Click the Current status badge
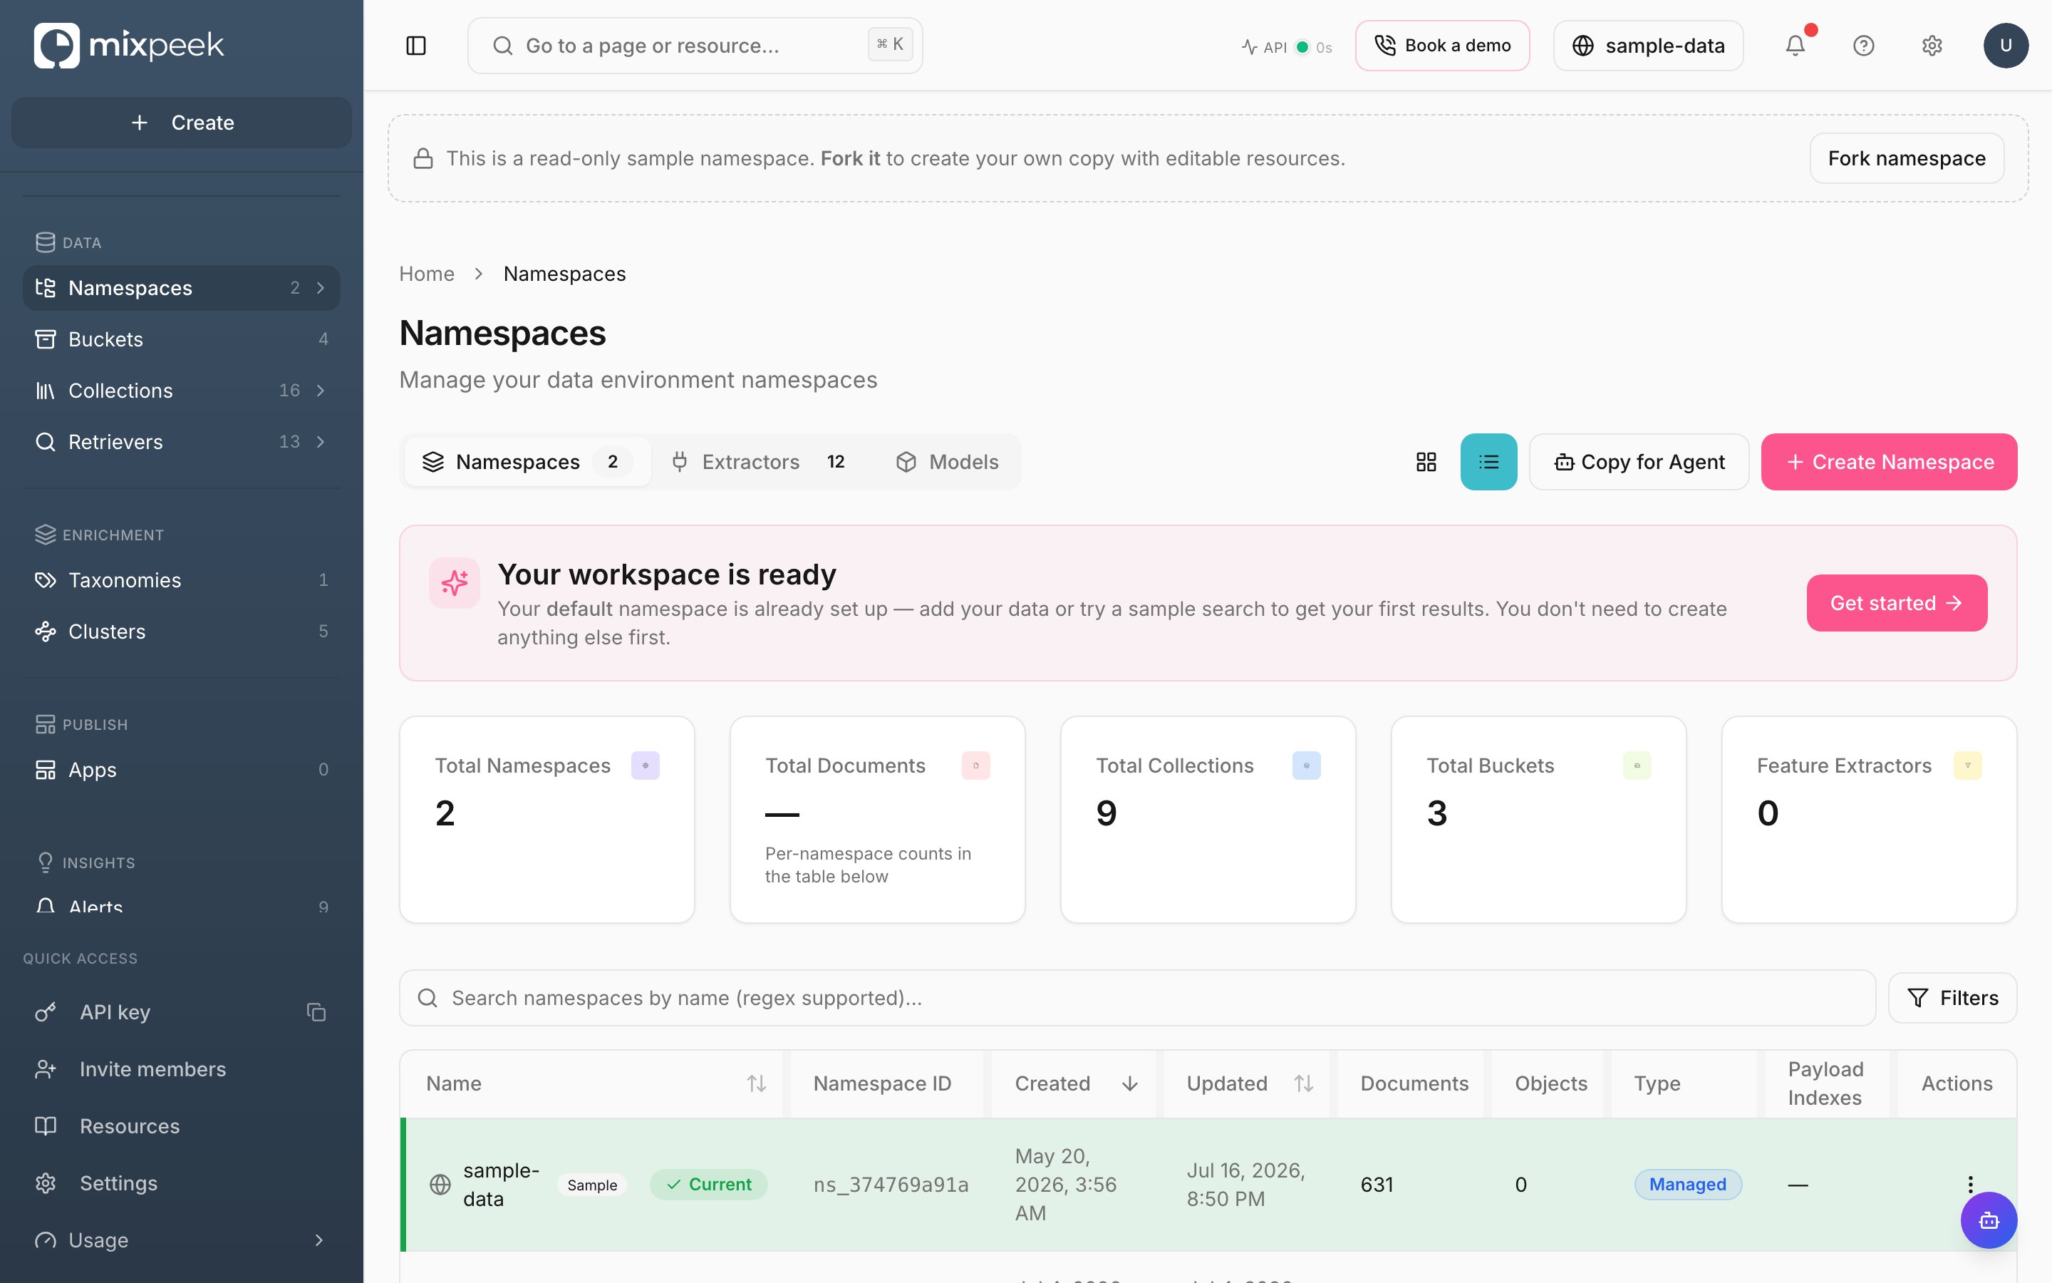2052x1283 pixels. 709,1185
